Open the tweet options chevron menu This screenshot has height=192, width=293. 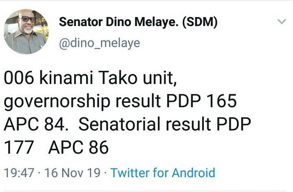click(x=281, y=22)
